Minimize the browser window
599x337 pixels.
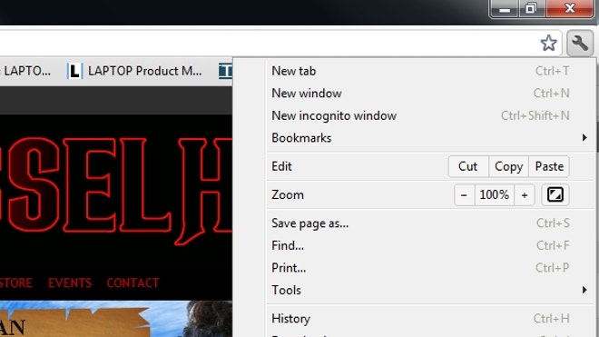coord(505,9)
